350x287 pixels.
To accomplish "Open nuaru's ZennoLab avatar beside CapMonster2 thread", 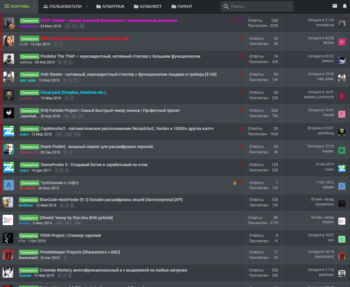I will 9,131.
